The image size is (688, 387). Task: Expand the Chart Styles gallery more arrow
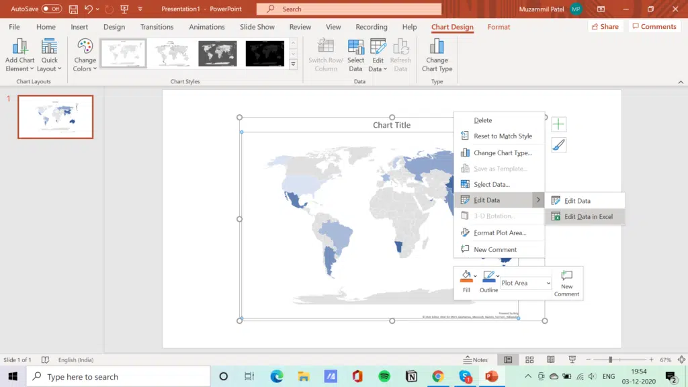pyautogui.click(x=293, y=64)
